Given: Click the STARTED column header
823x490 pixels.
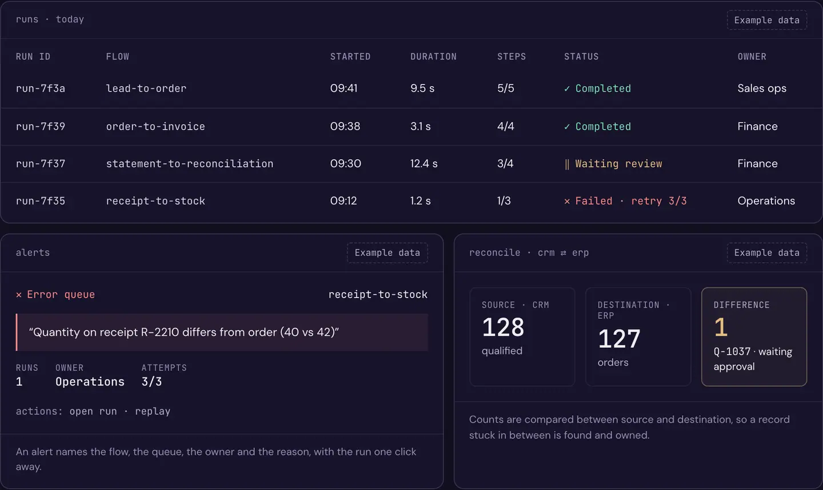Looking at the screenshot, I should pyautogui.click(x=350, y=57).
